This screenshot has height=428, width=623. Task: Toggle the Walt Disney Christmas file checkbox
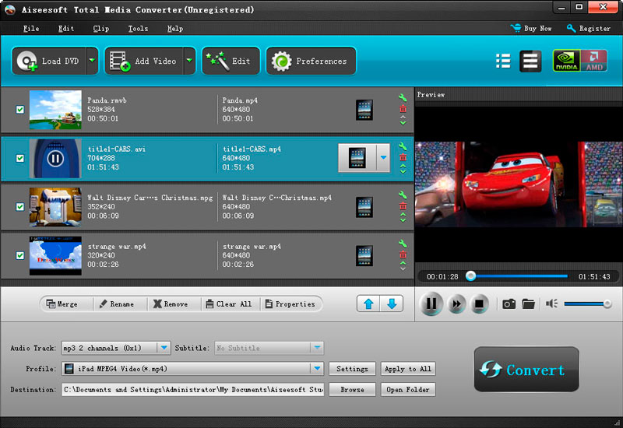(x=20, y=207)
